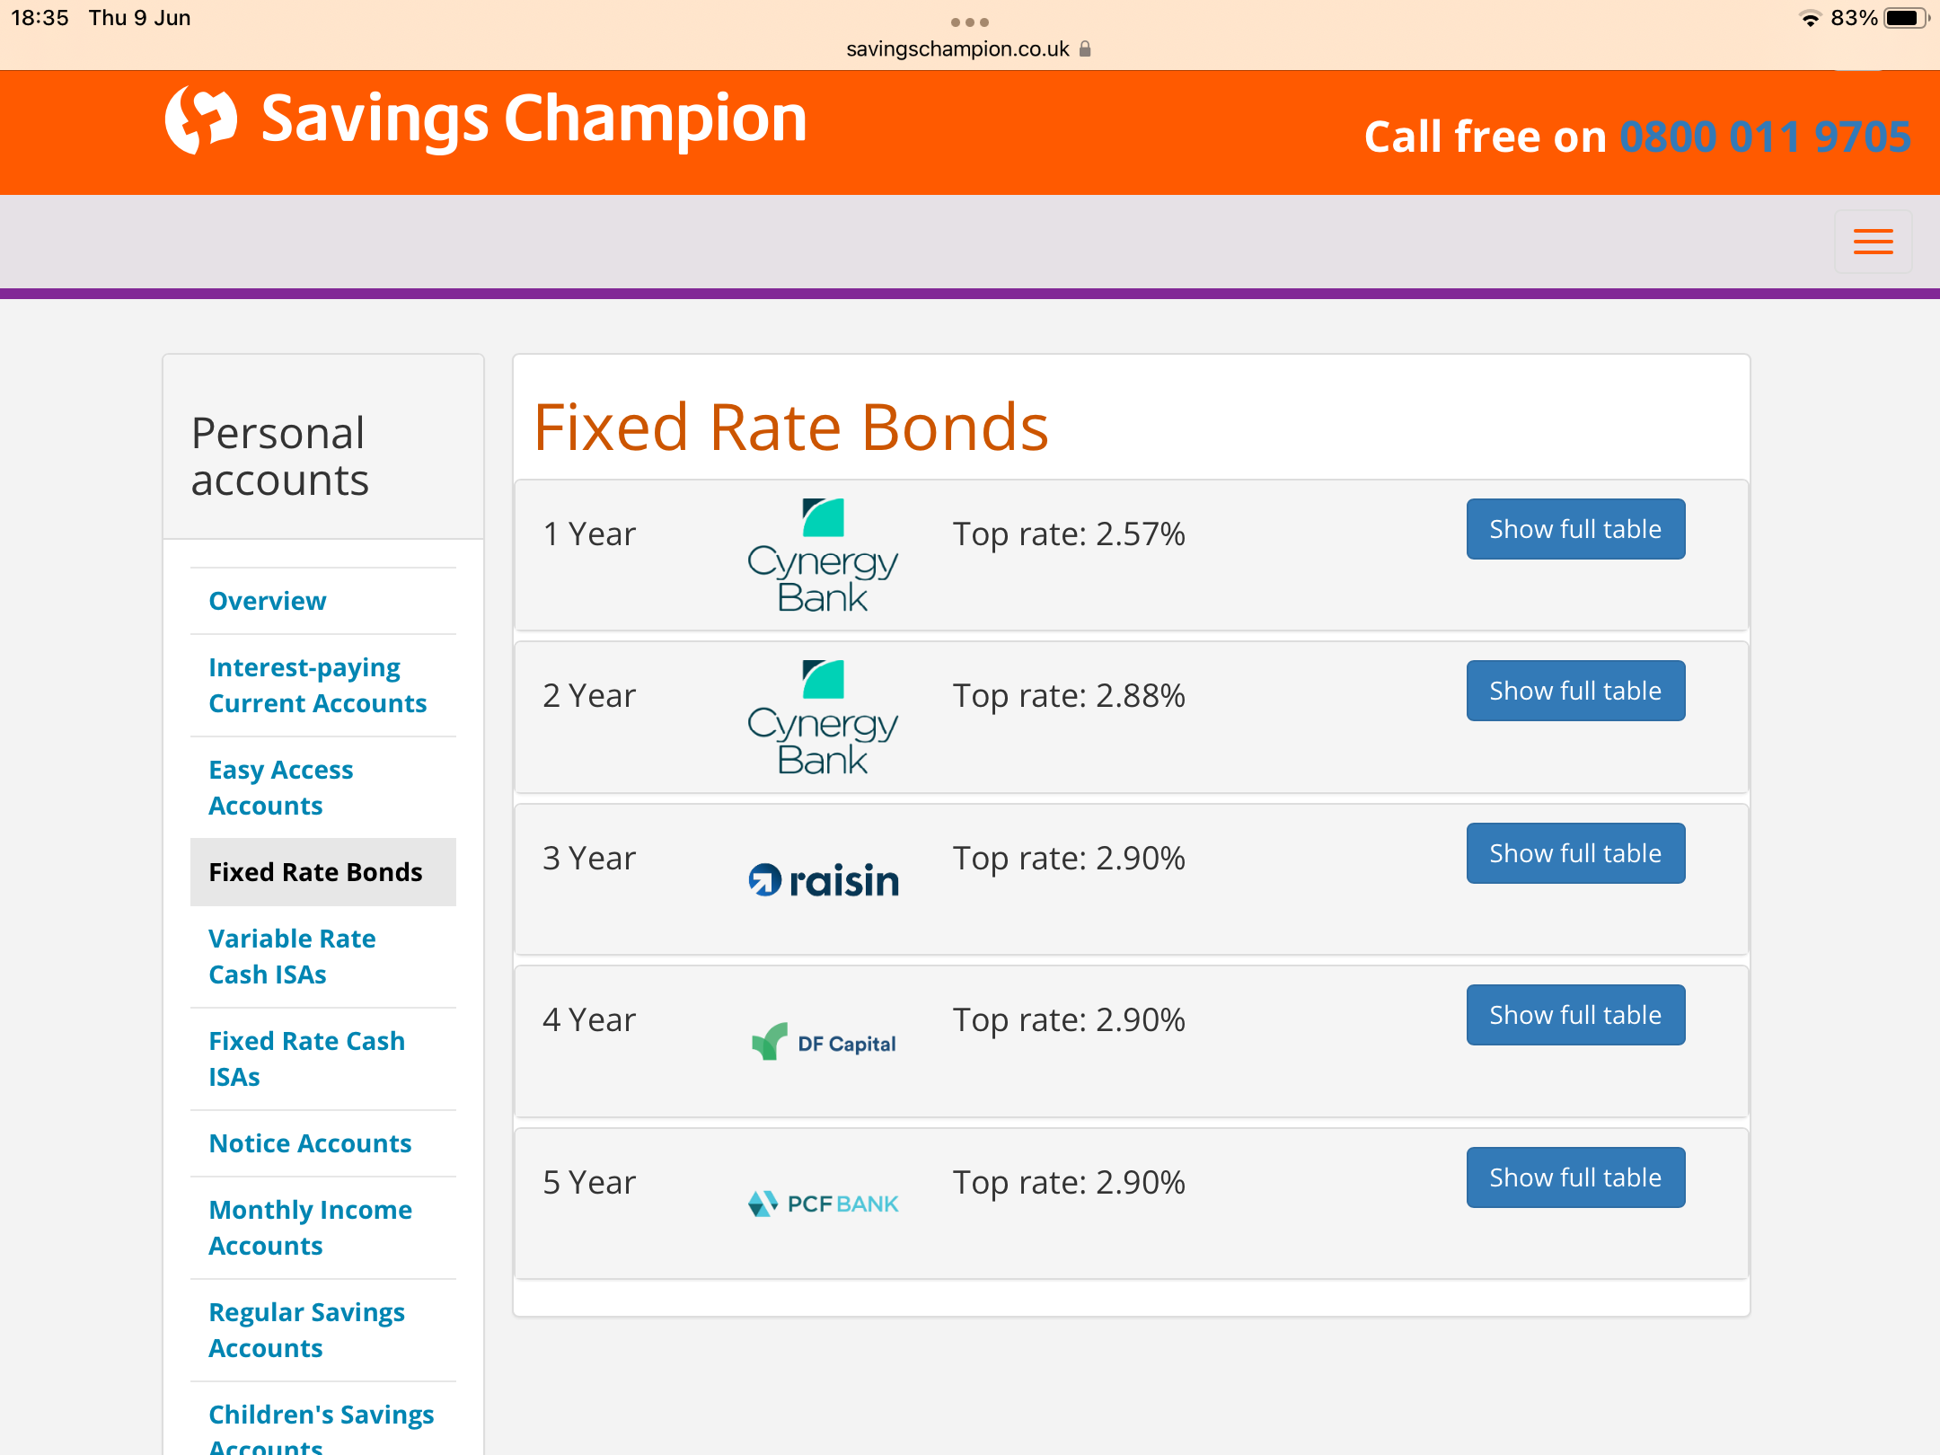The width and height of the screenshot is (1940, 1455).
Task: Call the 0800 011 9705 phone number
Action: tap(1765, 137)
